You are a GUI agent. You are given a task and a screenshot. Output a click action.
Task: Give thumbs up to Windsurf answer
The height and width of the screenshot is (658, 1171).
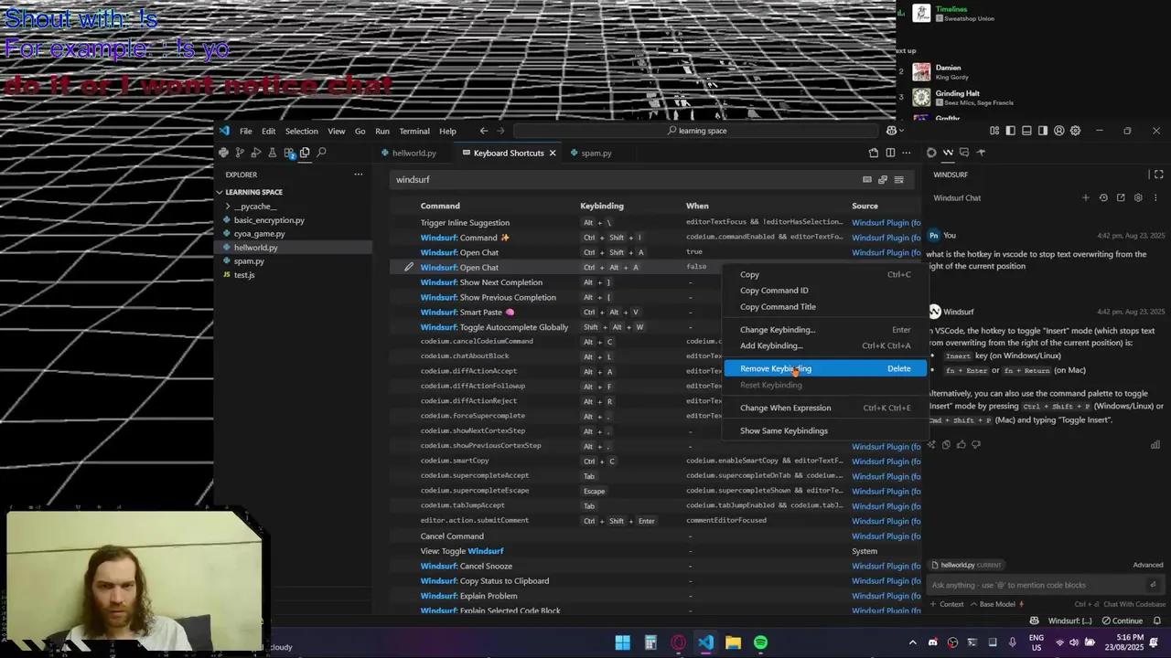point(961,444)
